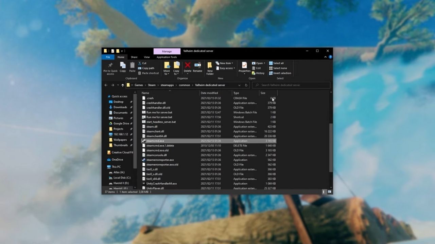Create a folder with the New folder icon
Image resolution: width=435 pixels, height=244 pixels.
pos(210,66)
